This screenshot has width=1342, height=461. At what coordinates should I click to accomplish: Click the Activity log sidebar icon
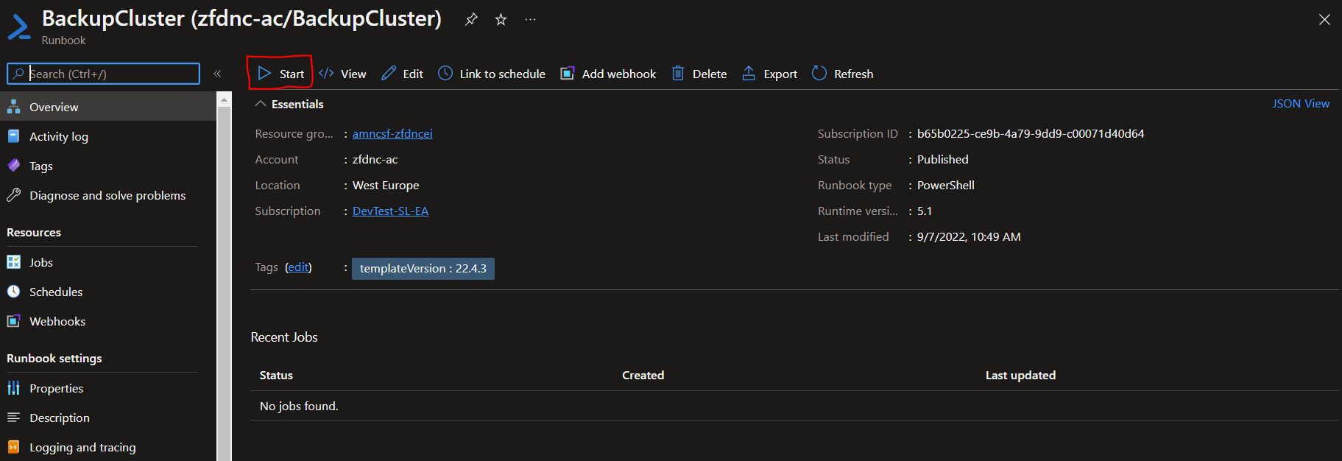tap(13, 136)
